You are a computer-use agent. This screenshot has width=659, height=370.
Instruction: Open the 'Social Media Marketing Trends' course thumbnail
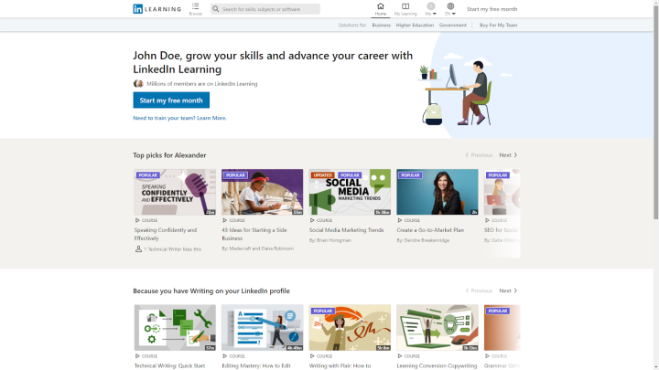click(x=350, y=192)
